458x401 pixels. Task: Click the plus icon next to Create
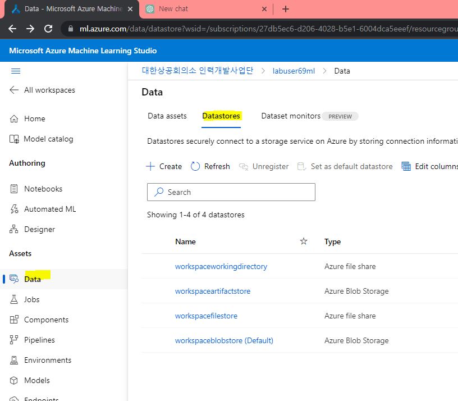coord(150,166)
